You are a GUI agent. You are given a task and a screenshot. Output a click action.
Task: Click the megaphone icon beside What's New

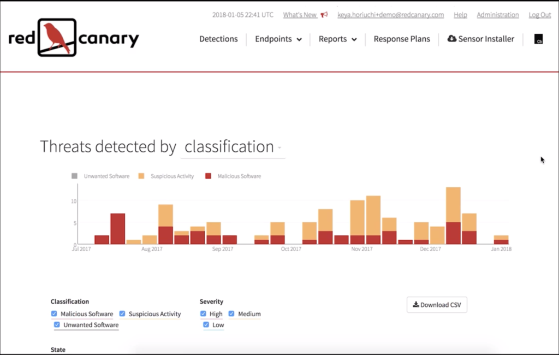(x=324, y=15)
